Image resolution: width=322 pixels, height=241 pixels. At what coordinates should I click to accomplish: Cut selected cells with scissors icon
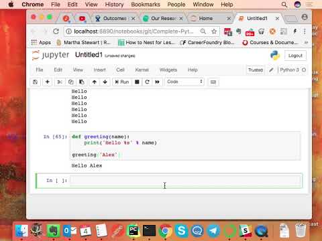point(60,82)
